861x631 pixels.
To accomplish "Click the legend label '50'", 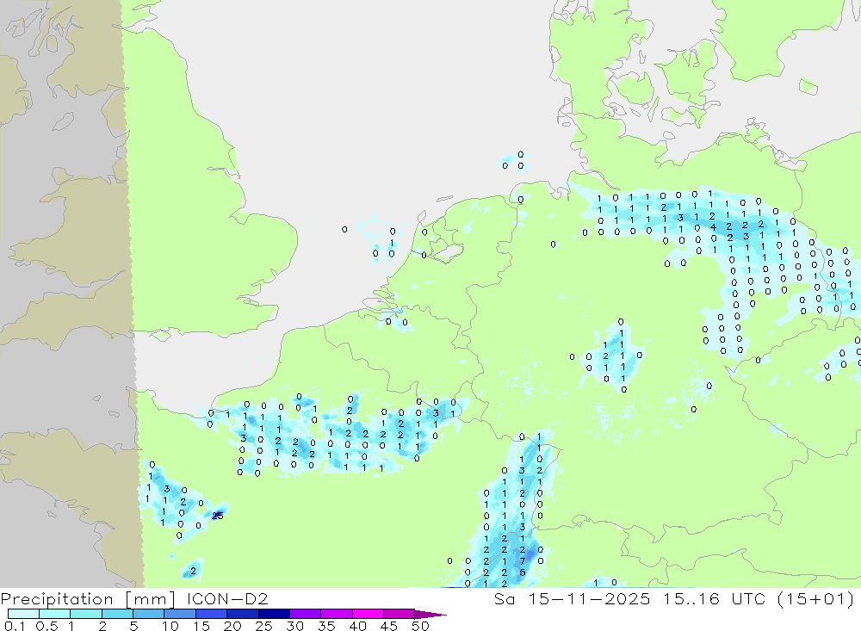I will (420, 626).
